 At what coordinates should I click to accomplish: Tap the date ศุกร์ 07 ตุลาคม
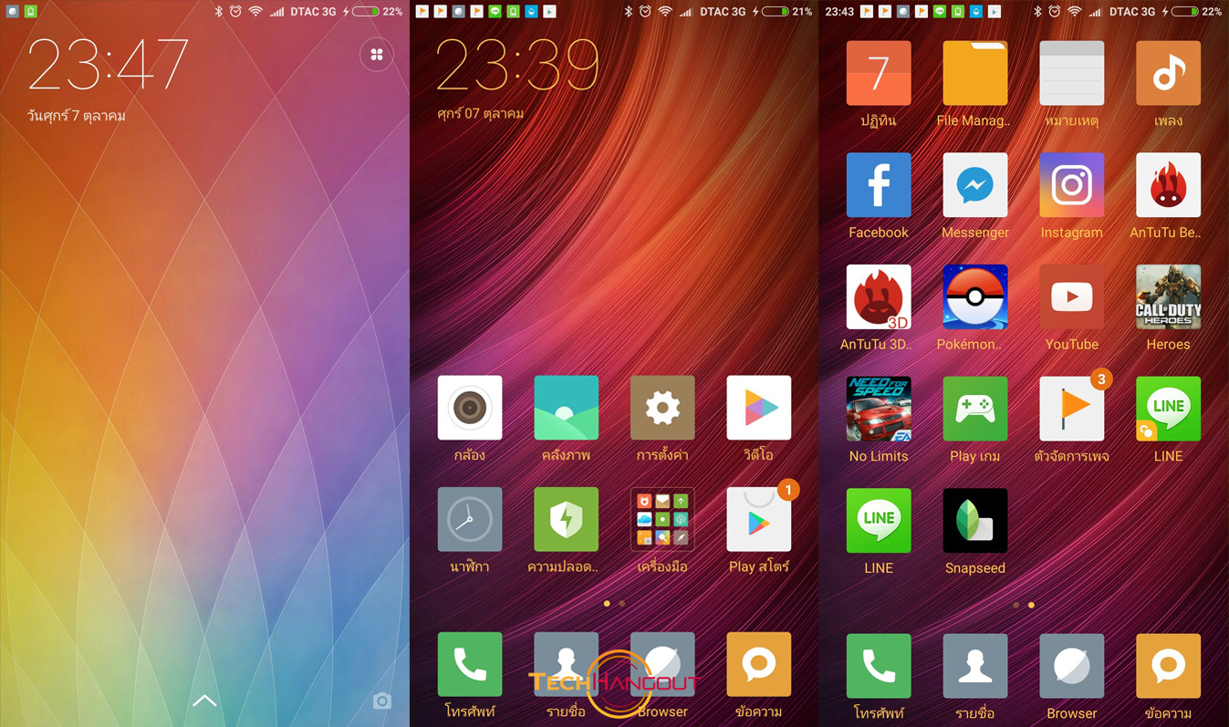click(480, 114)
